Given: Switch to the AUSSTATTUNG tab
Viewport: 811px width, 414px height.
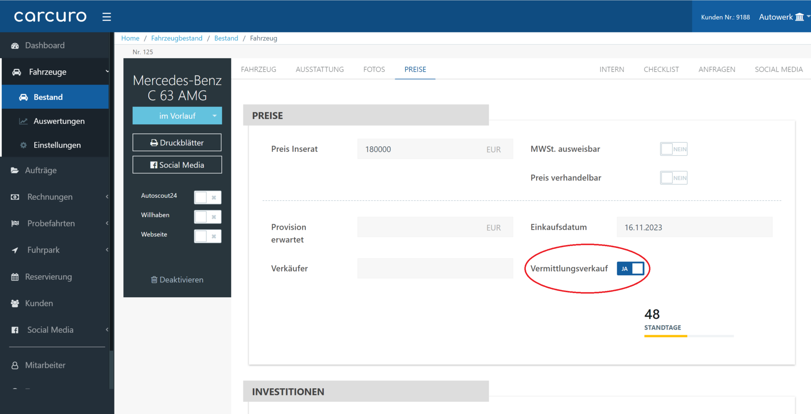Looking at the screenshot, I should [x=320, y=70].
